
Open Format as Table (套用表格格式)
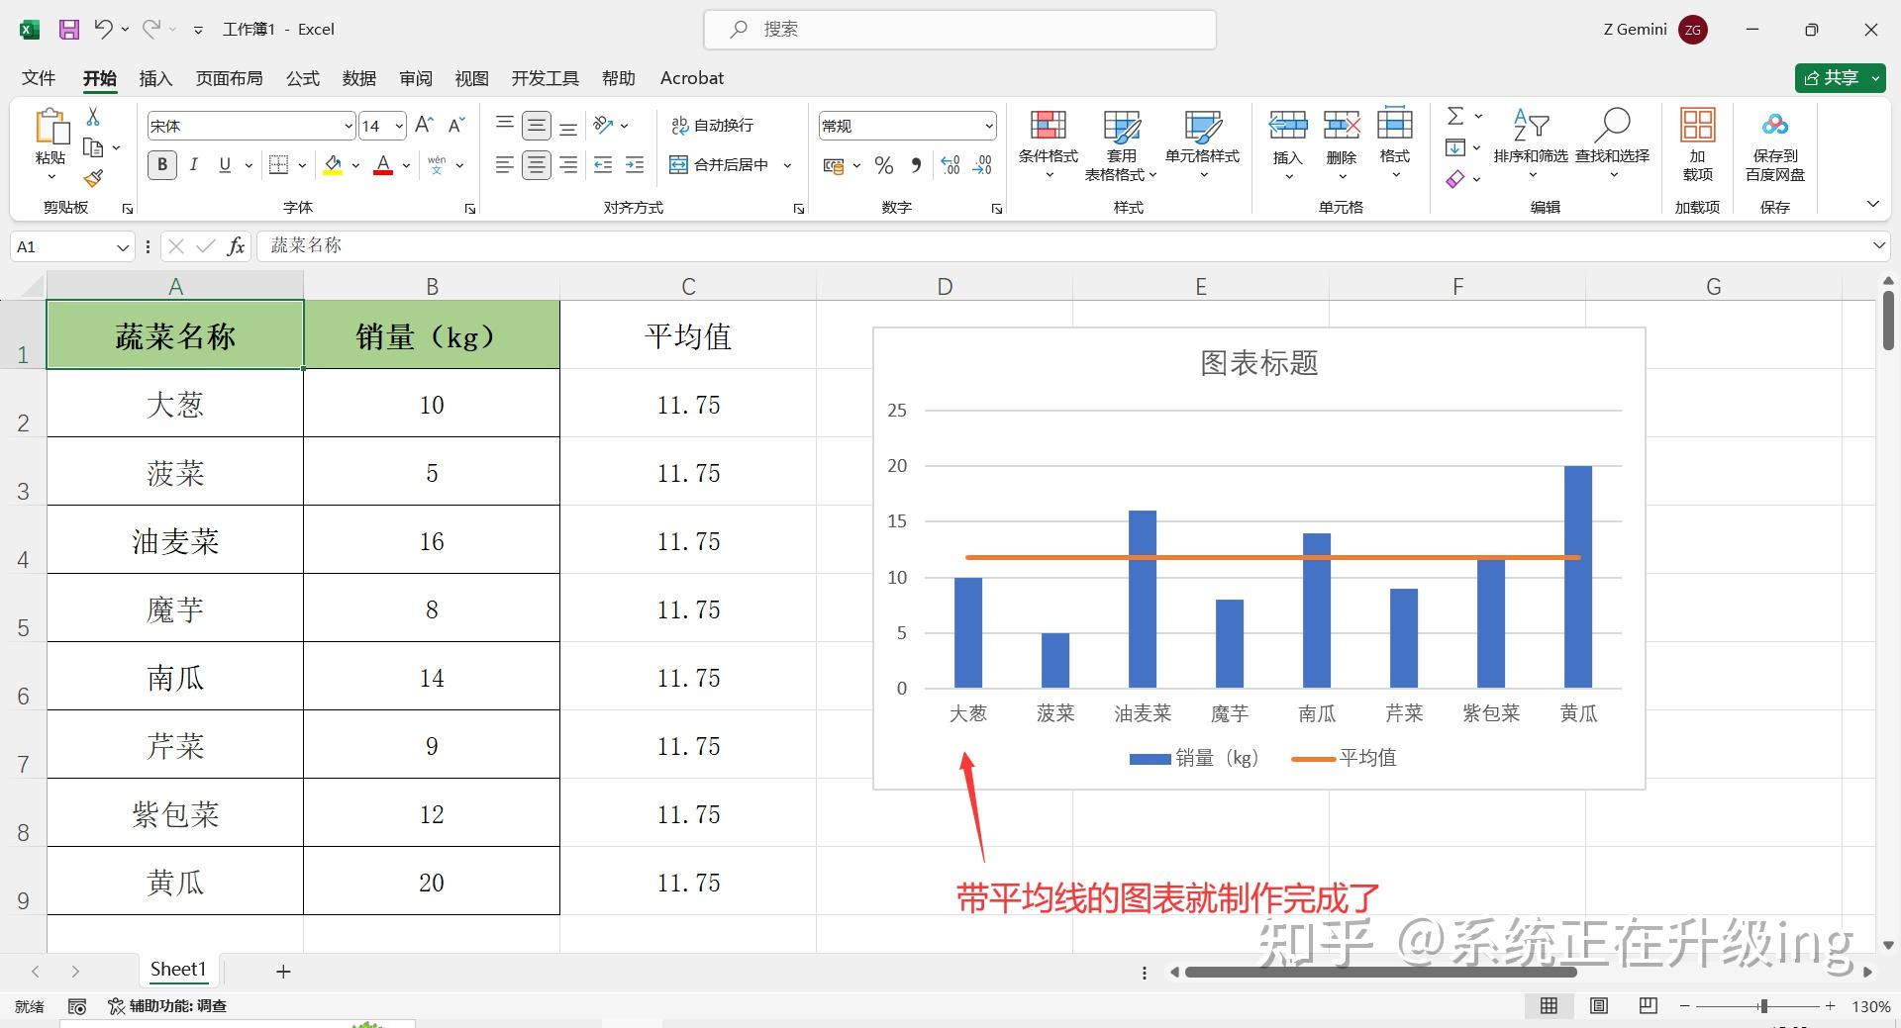[x=1121, y=143]
